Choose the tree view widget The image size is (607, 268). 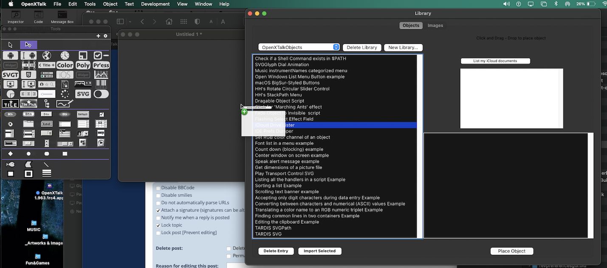click(47, 104)
